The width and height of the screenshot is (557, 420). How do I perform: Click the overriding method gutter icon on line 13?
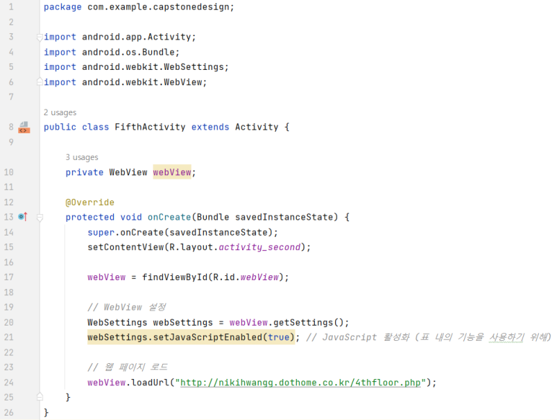pos(23,217)
